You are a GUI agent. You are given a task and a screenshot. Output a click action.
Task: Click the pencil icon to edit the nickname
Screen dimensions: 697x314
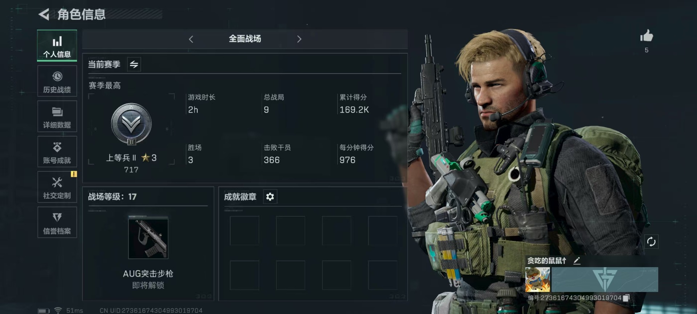[x=577, y=261]
